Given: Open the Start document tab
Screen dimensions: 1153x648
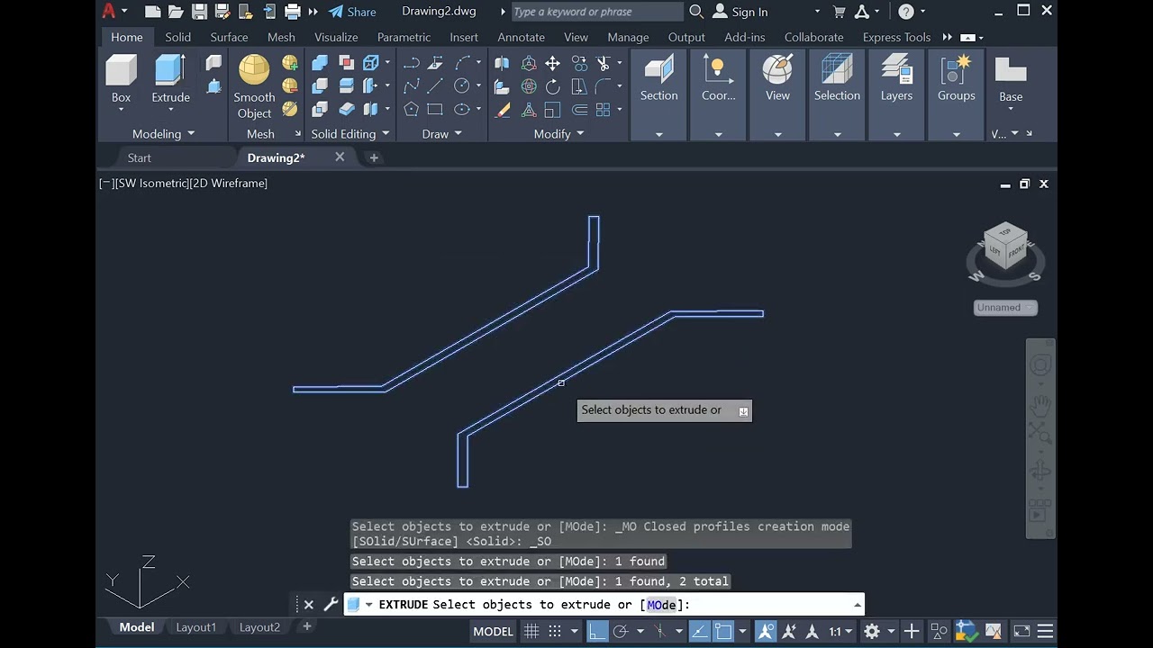Looking at the screenshot, I should point(140,157).
